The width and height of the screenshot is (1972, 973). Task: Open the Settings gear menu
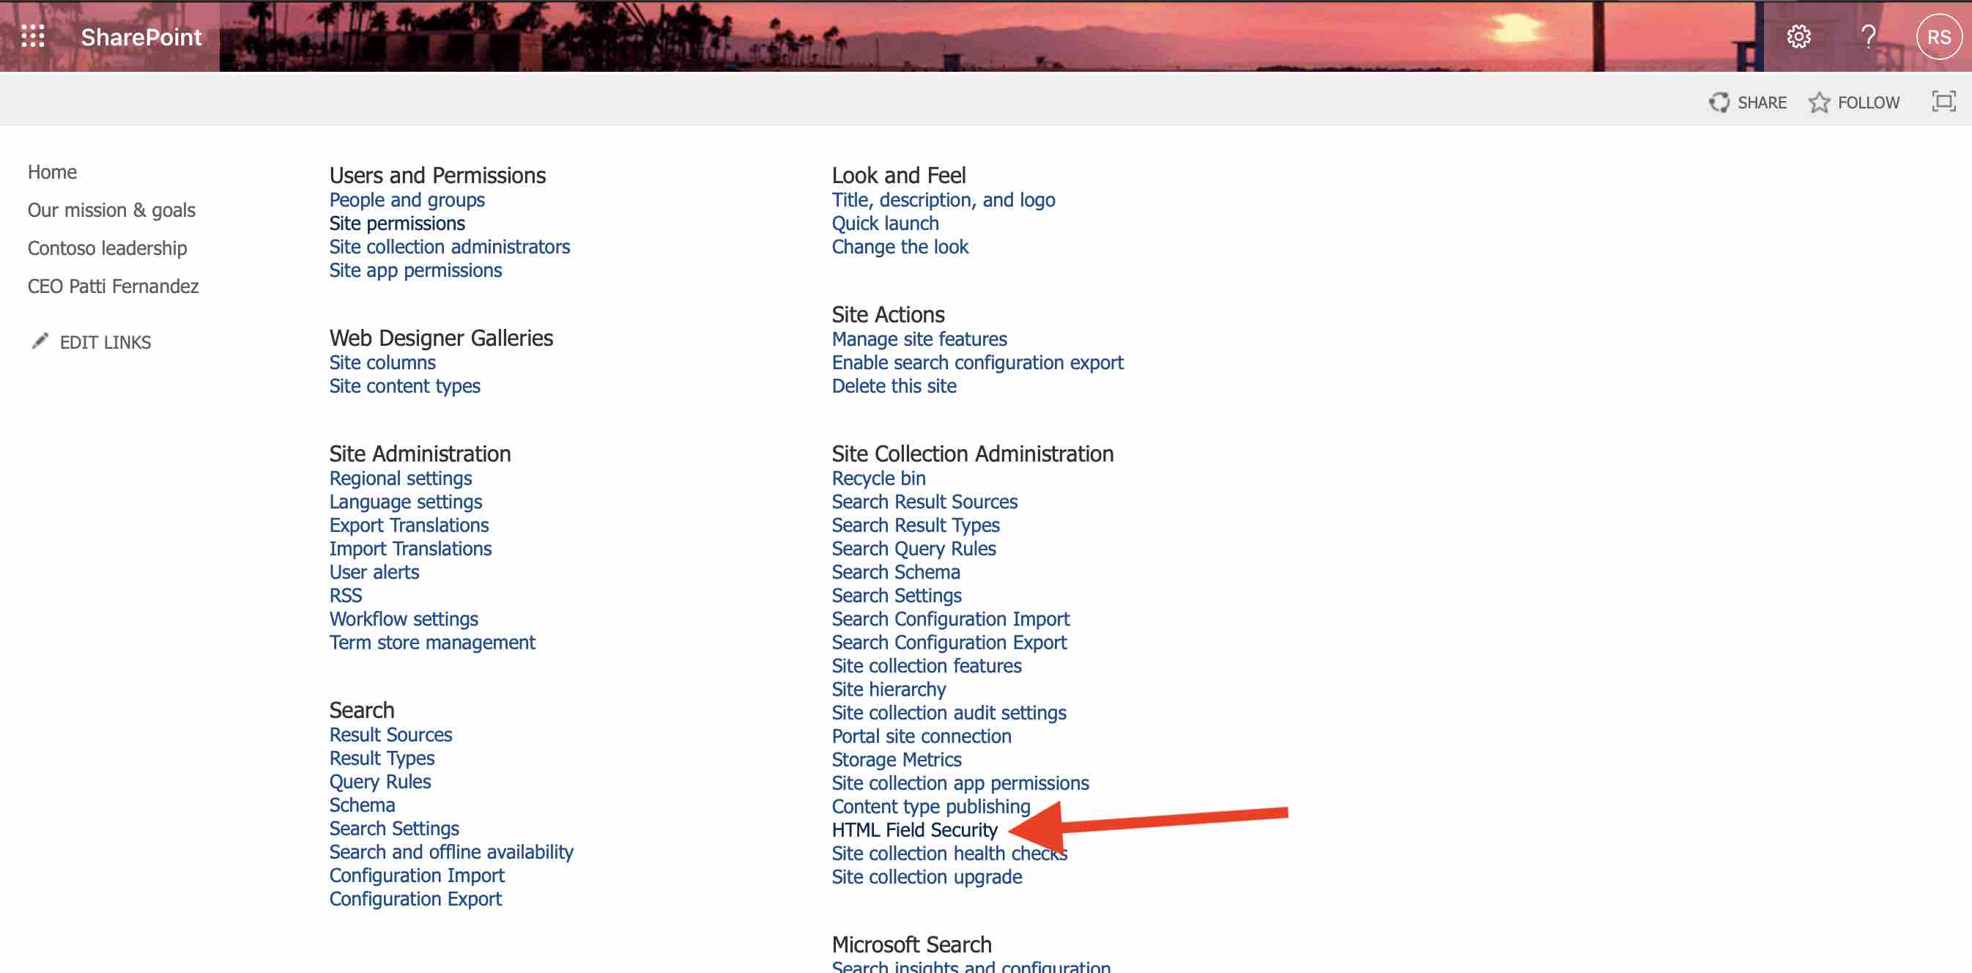[1799, 36]
